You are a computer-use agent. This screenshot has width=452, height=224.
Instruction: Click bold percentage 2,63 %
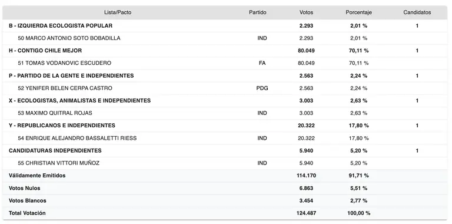click(x=359, y=100)
